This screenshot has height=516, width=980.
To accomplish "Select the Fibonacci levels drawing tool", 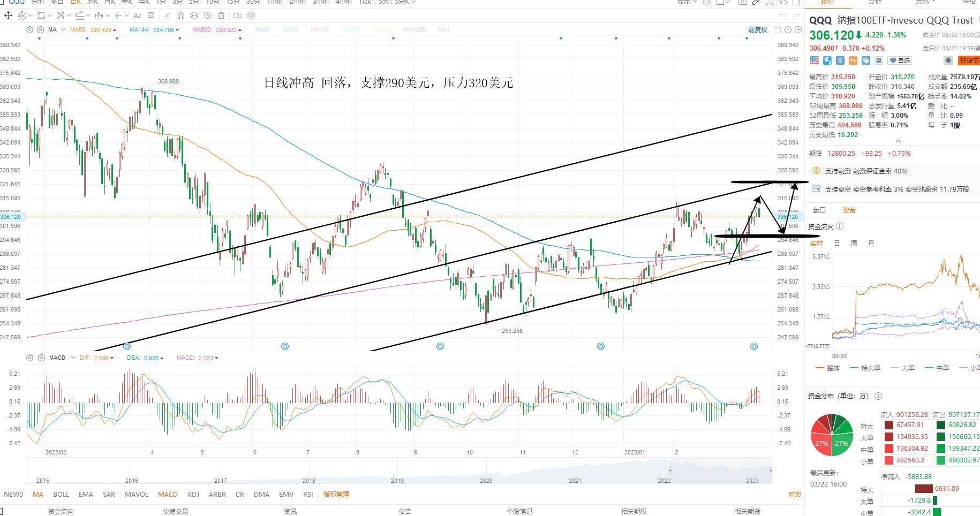I will click(x=80, y=16).
